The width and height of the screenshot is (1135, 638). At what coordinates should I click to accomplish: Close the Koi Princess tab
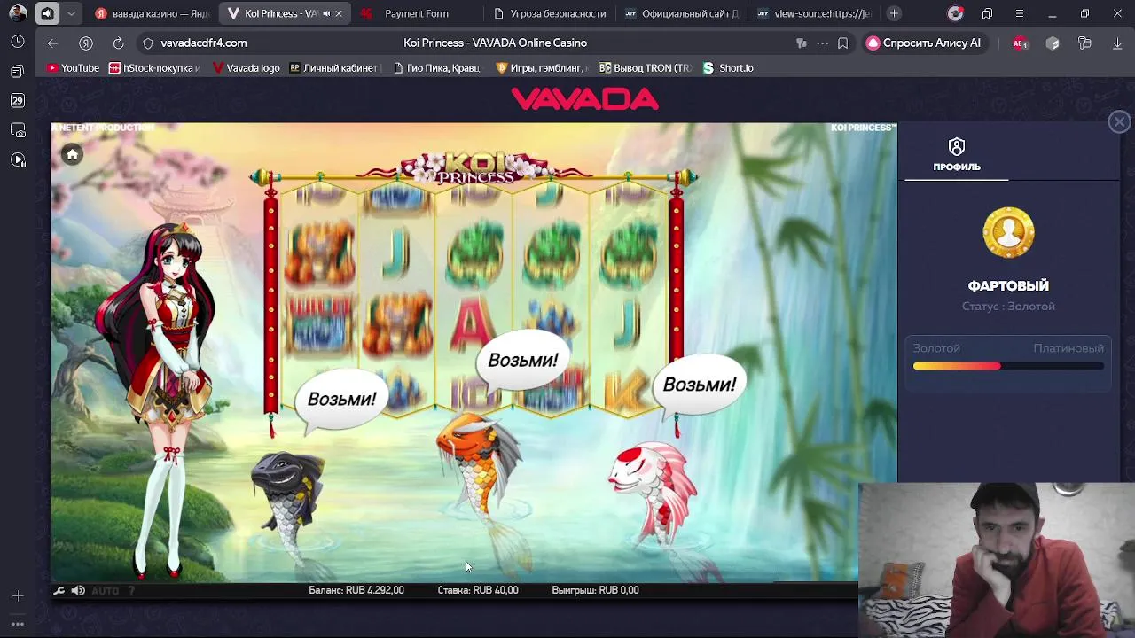pyautogui.click(x=339, y=13)
